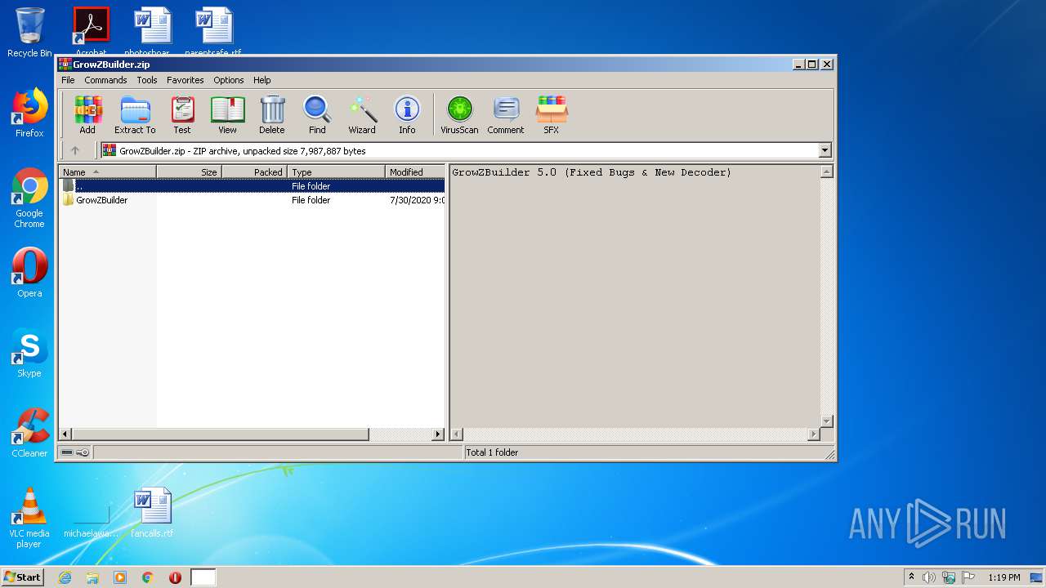Viewport: 1046px width, 588px height.
Task: Open the Help menu
Action: (261, 80)
